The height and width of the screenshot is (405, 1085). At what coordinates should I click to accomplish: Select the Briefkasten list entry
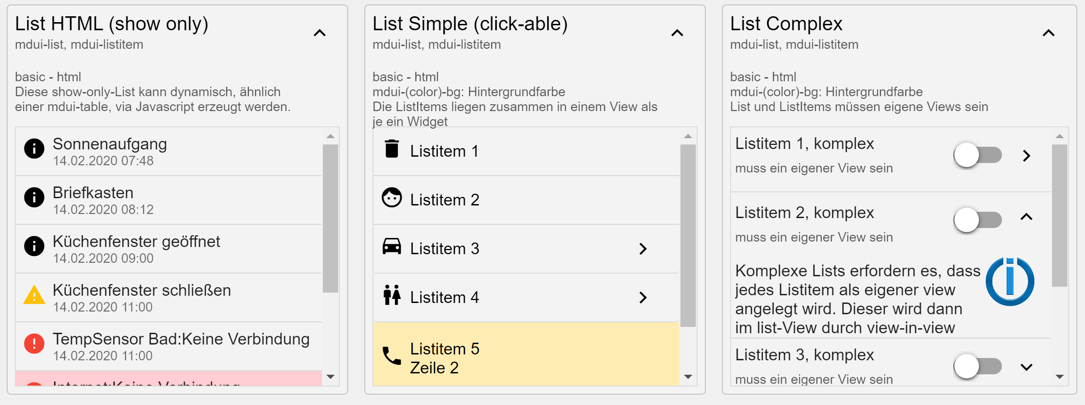coord(169,200)
